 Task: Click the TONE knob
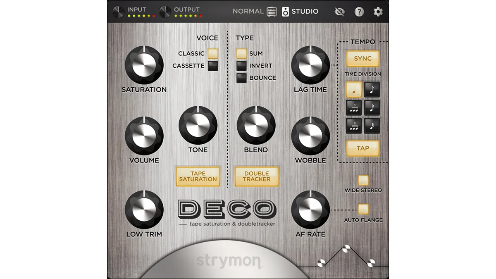[198, 125]
